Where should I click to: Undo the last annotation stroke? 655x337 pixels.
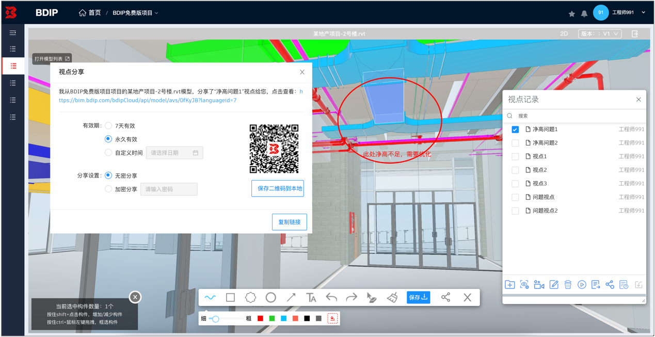(331, 298)
